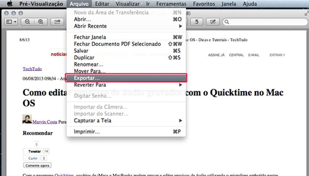Select Exportar... menu item
This screenshot has width=309, height=176.
(x=126, y=78)
